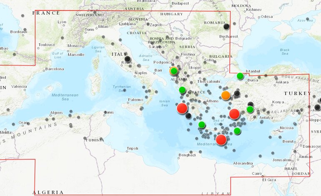Select the TURKEY country label
This screenshot has width=321, height=196.
(298, 93)
